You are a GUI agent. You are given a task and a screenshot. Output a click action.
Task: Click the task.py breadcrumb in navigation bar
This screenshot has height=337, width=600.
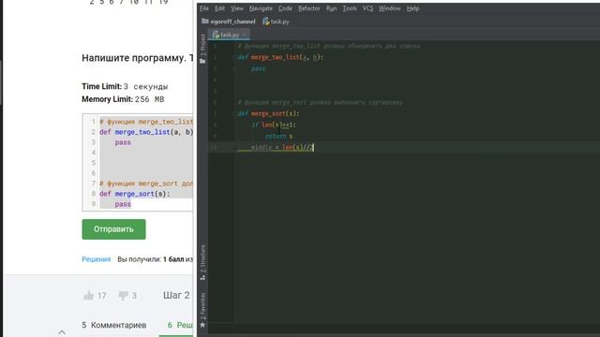click(276, 22)
